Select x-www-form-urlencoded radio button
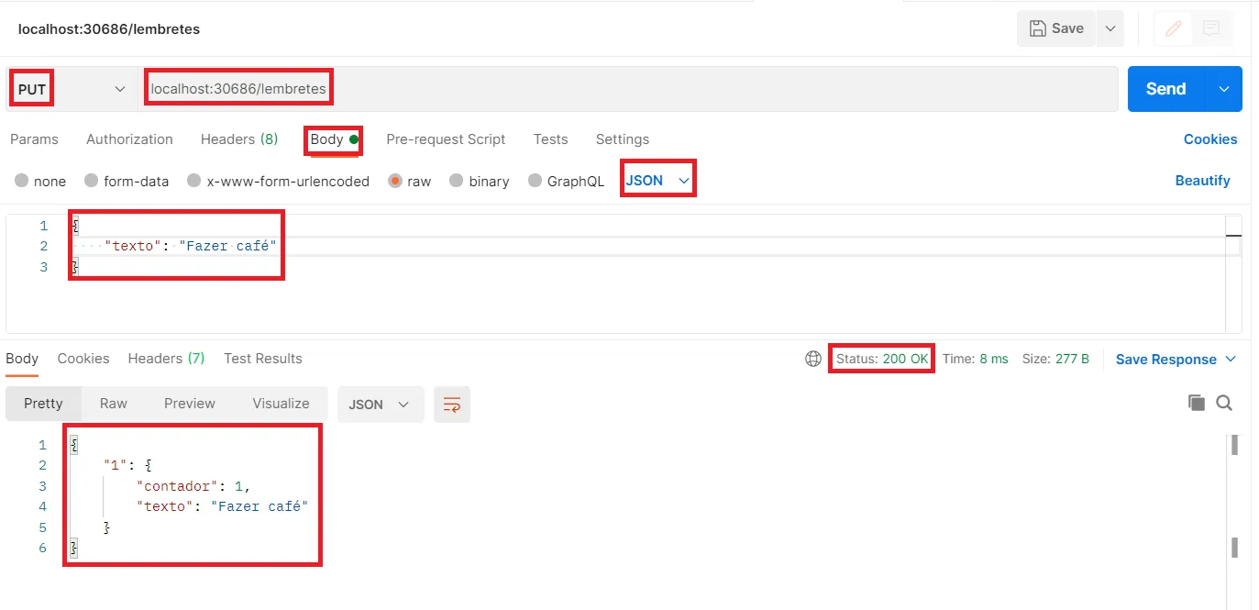Image resolution: width=1259 pixels, height=610 pixels. click(x=194, y=181)
